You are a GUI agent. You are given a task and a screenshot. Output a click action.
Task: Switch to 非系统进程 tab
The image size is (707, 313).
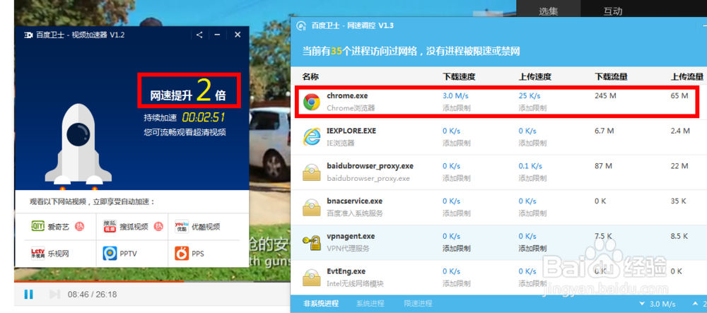[321, 304]
